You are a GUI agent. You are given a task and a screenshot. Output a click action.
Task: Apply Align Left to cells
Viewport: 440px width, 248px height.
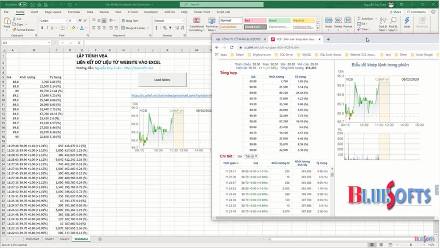[94, 28]
